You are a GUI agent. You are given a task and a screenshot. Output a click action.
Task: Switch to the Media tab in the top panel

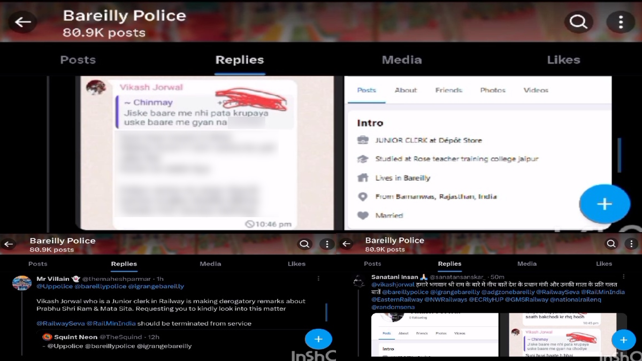point(402,60)
